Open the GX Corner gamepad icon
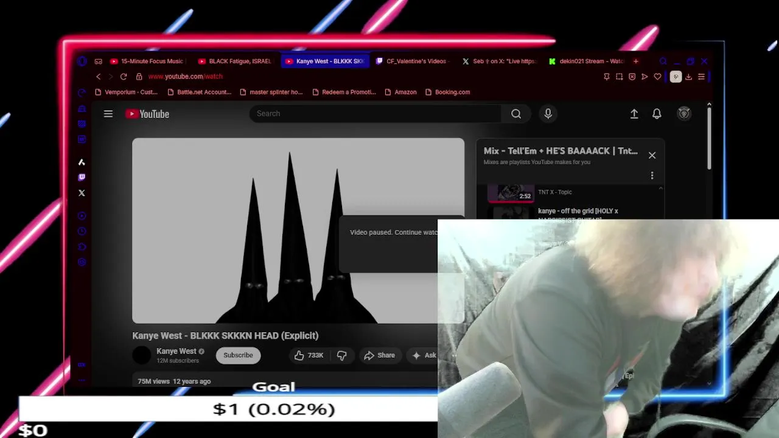The height and width of the screenshot is (438, 779). click(98, 61)
